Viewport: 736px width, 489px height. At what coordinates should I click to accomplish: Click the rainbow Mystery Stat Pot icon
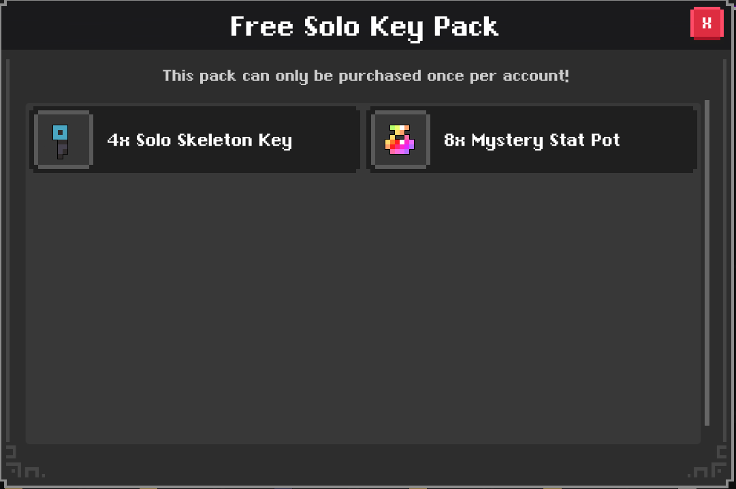pyautogui.click(x=400, y=140)
